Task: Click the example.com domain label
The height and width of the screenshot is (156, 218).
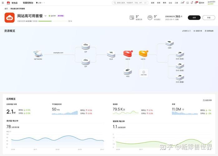Action: click(x=58, y=53)
